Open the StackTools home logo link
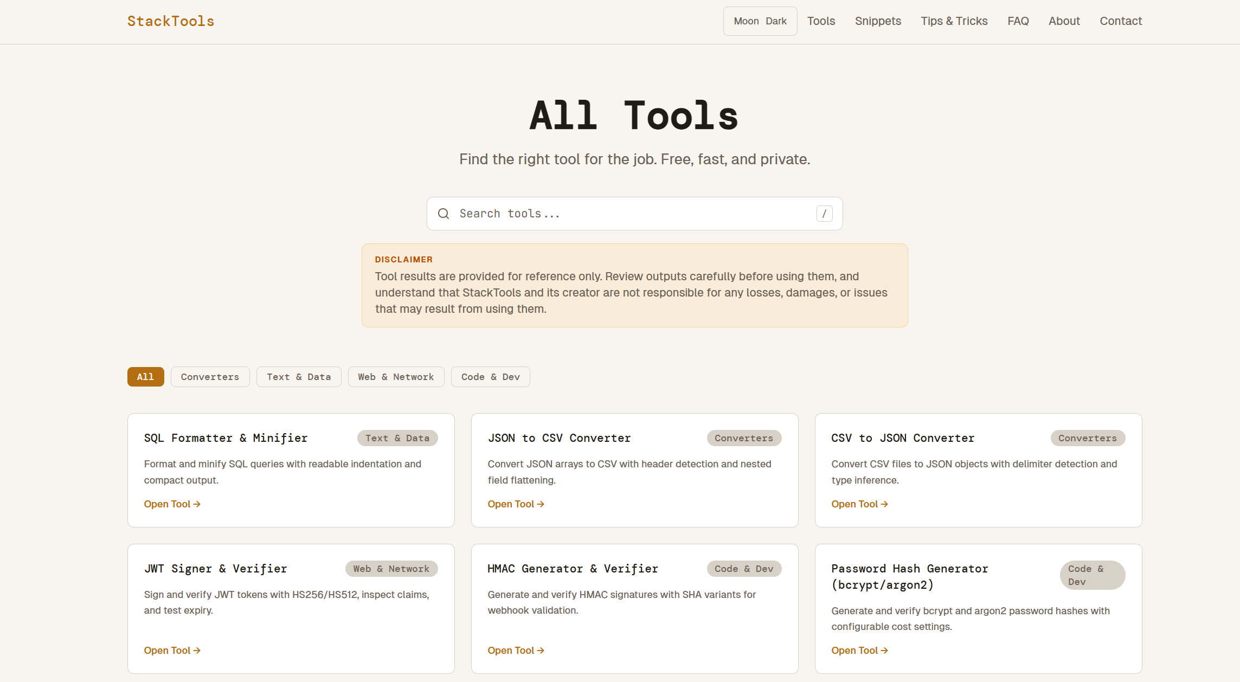This screenshot has width=1240, height=682. pyautogui.click(x=171, y=21)
